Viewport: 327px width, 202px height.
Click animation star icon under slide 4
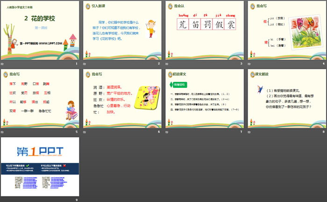tap(249, 64)
